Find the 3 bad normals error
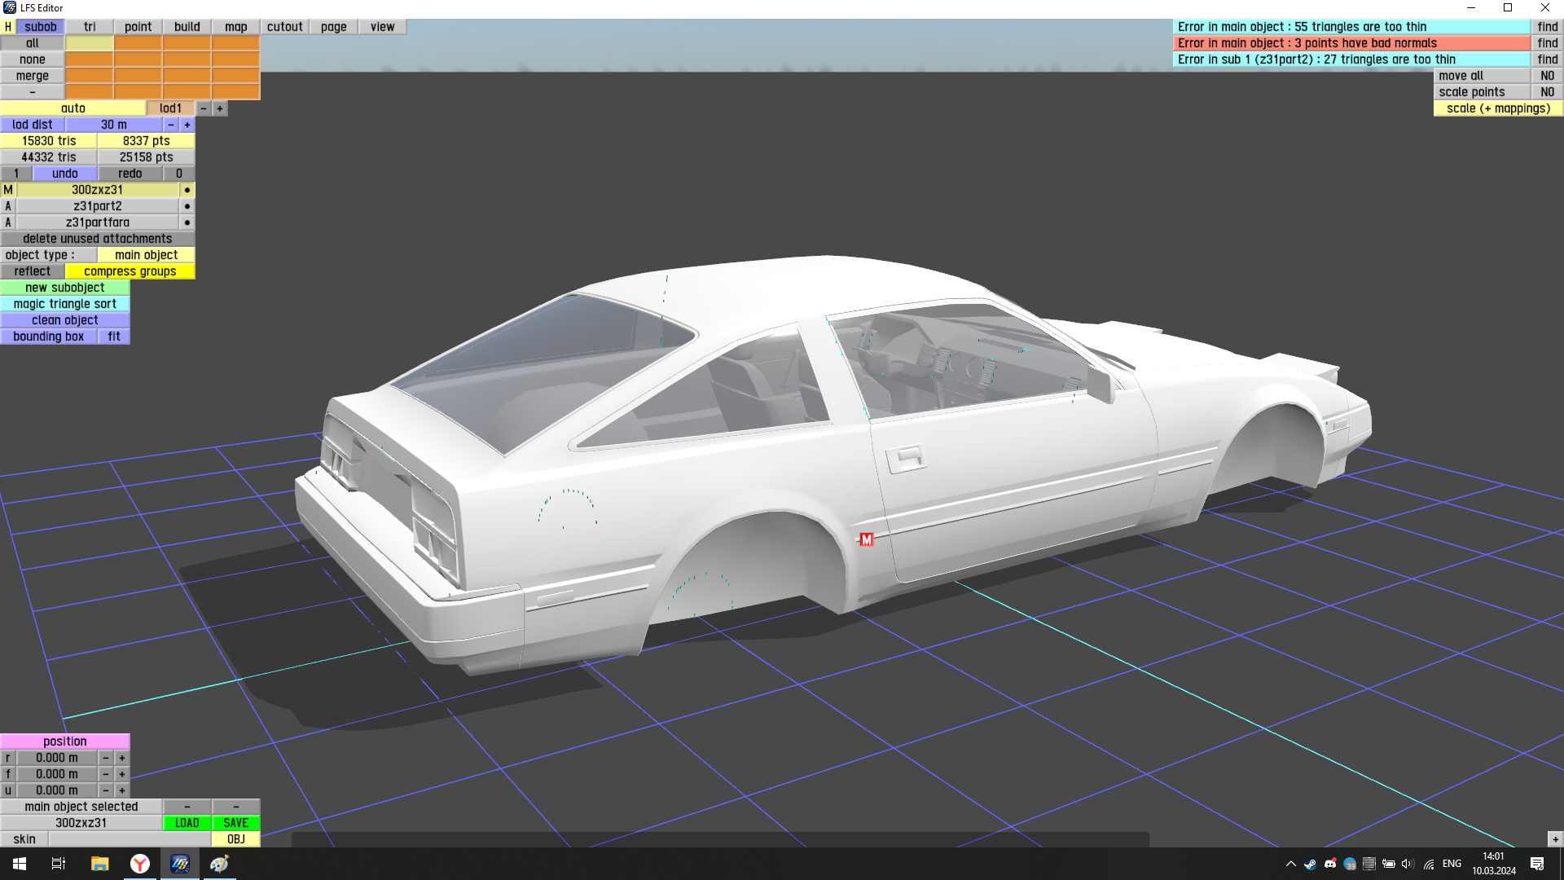This screenshot has height=880, width=1564. (1547, 43)
